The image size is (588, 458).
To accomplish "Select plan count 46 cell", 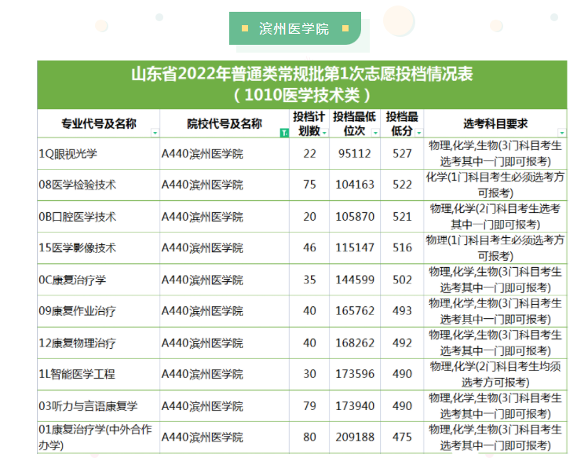I will [x=309, y=247].
